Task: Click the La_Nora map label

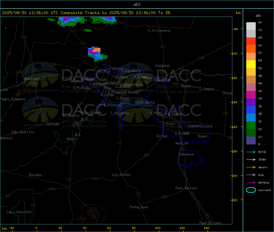Action: pyautogui.click(x=121, y=77)
